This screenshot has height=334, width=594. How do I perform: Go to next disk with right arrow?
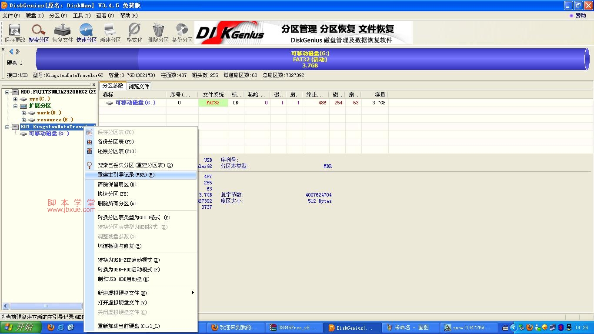click(x=18, y=52)
